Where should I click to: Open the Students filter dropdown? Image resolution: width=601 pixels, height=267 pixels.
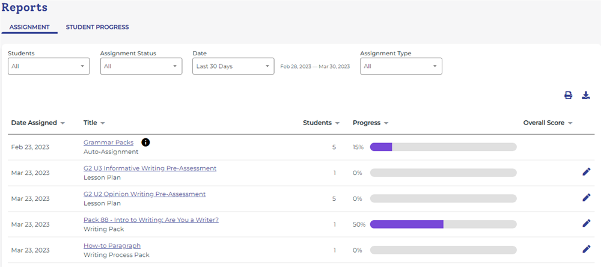pos(49,66)
